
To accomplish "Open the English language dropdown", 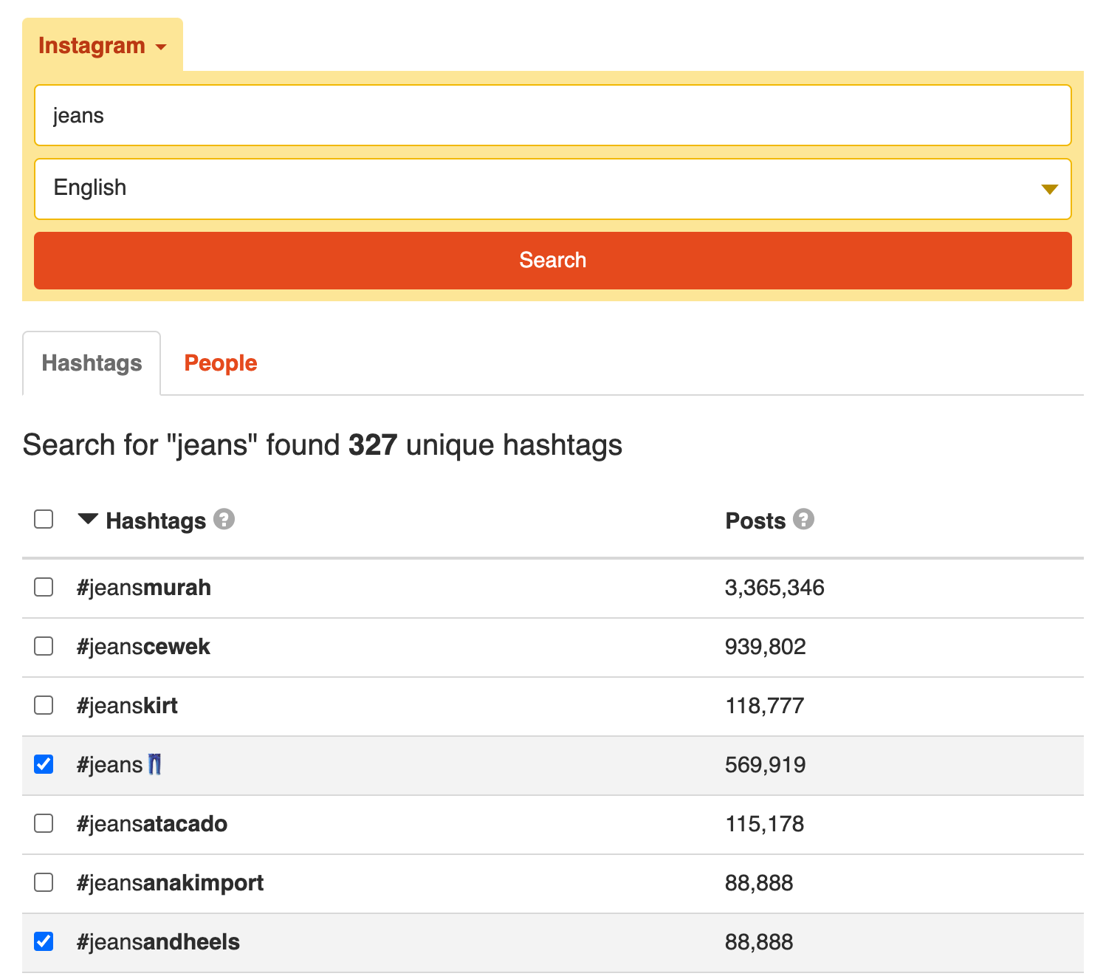I will pos(553,189).
